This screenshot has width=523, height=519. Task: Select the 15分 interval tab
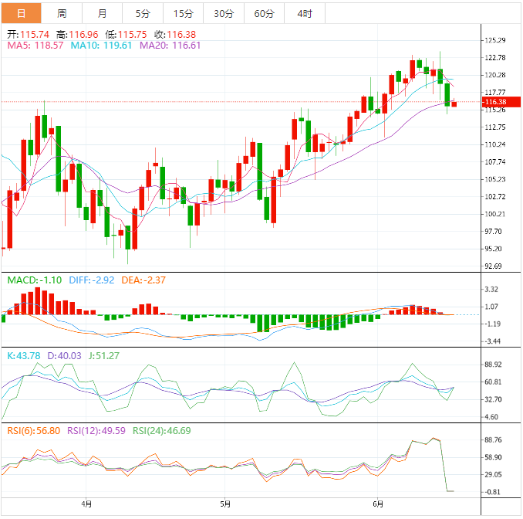[184, 13]
